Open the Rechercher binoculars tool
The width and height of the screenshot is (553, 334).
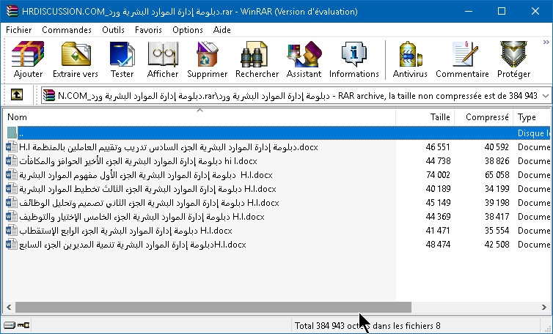click(x=257, y=59)
